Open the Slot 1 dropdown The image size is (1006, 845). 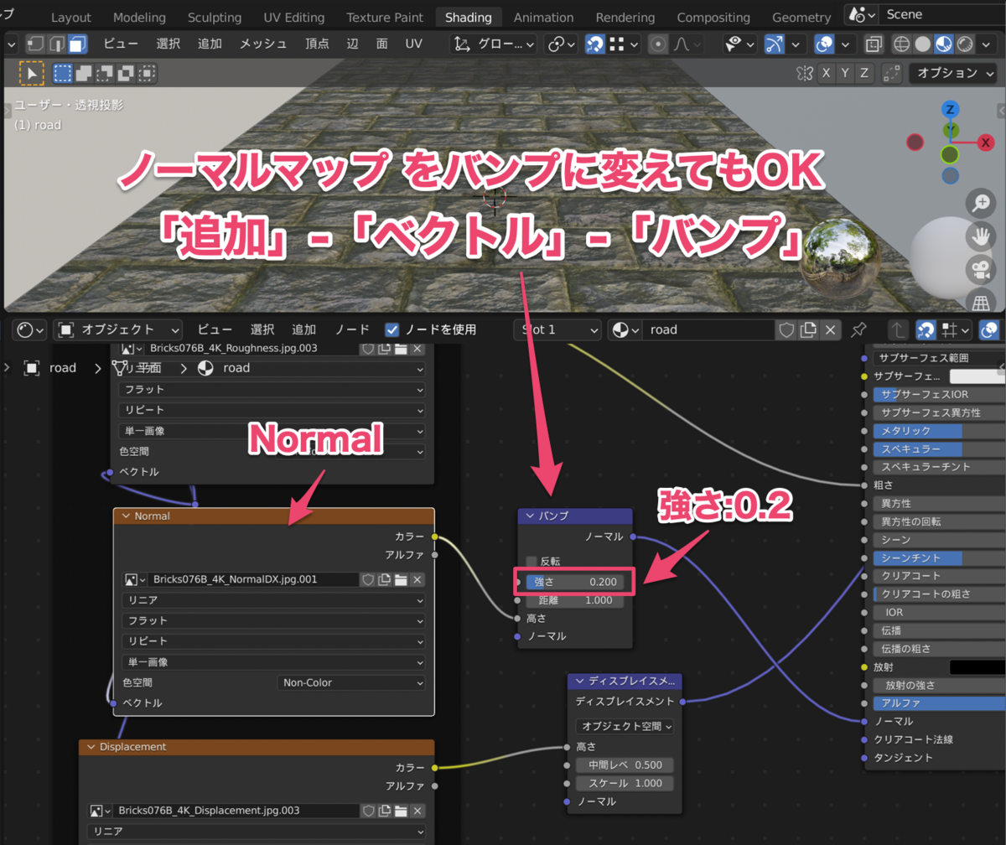[x=557, y=329]
